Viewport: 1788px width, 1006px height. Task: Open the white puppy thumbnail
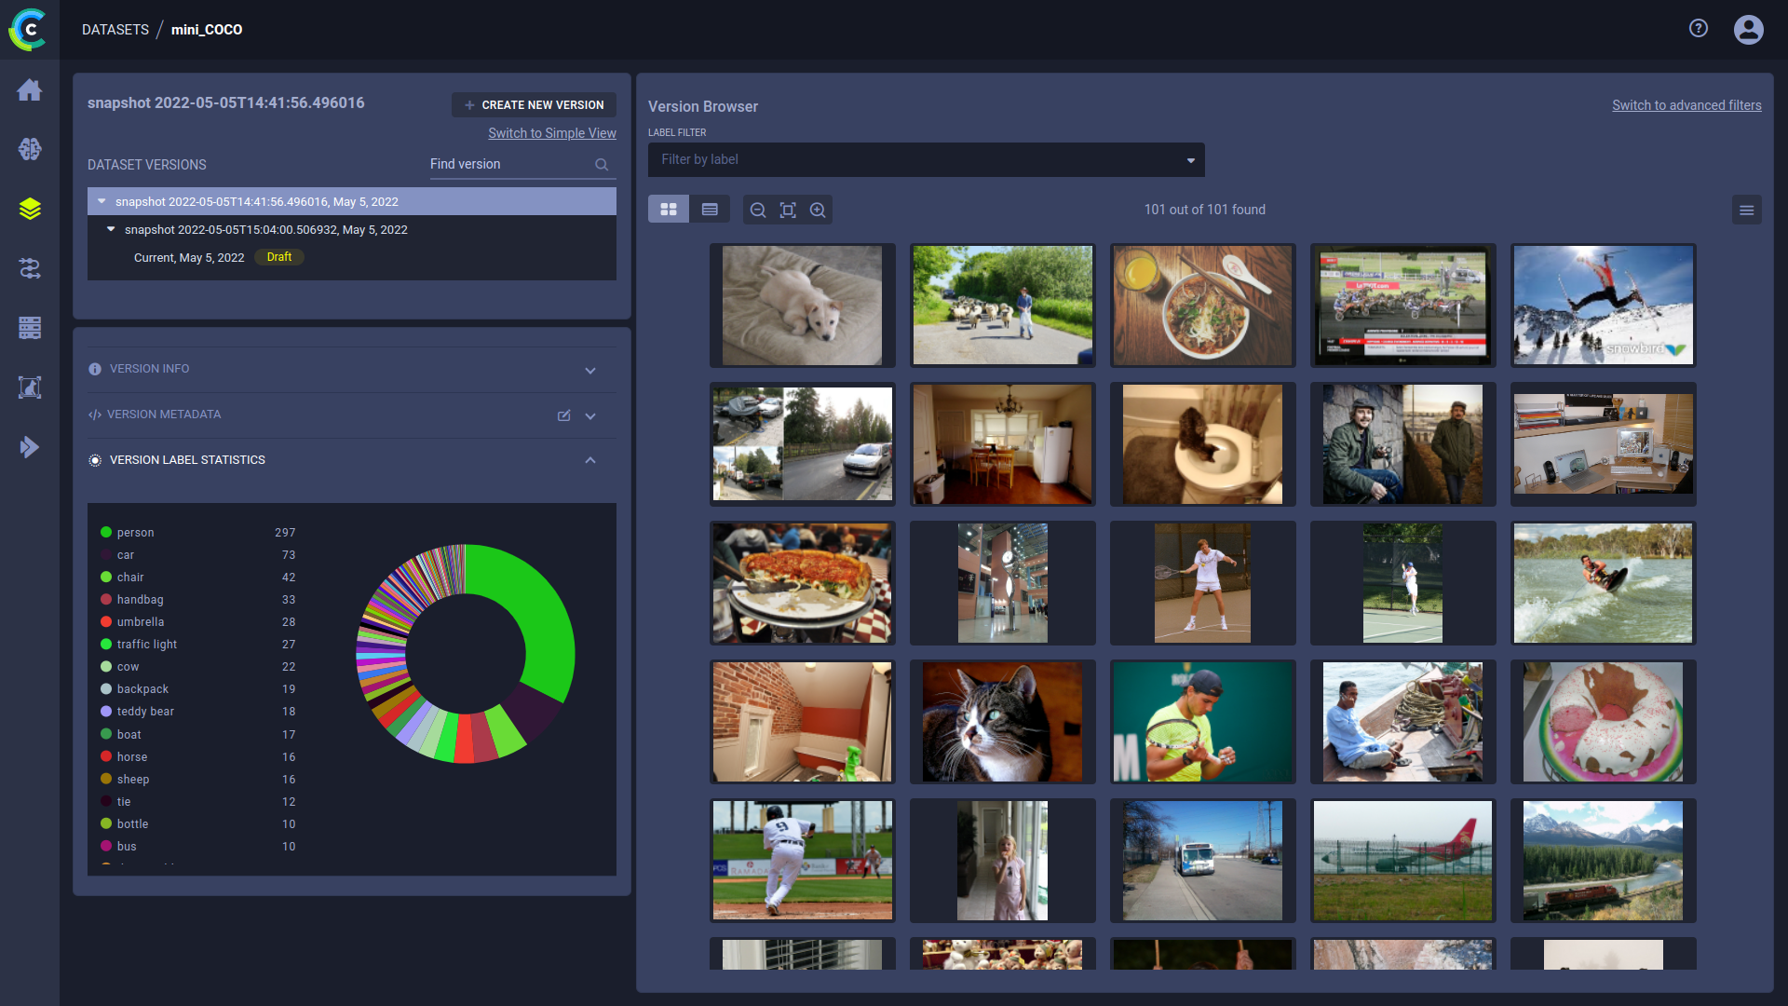tap(803, 306)
